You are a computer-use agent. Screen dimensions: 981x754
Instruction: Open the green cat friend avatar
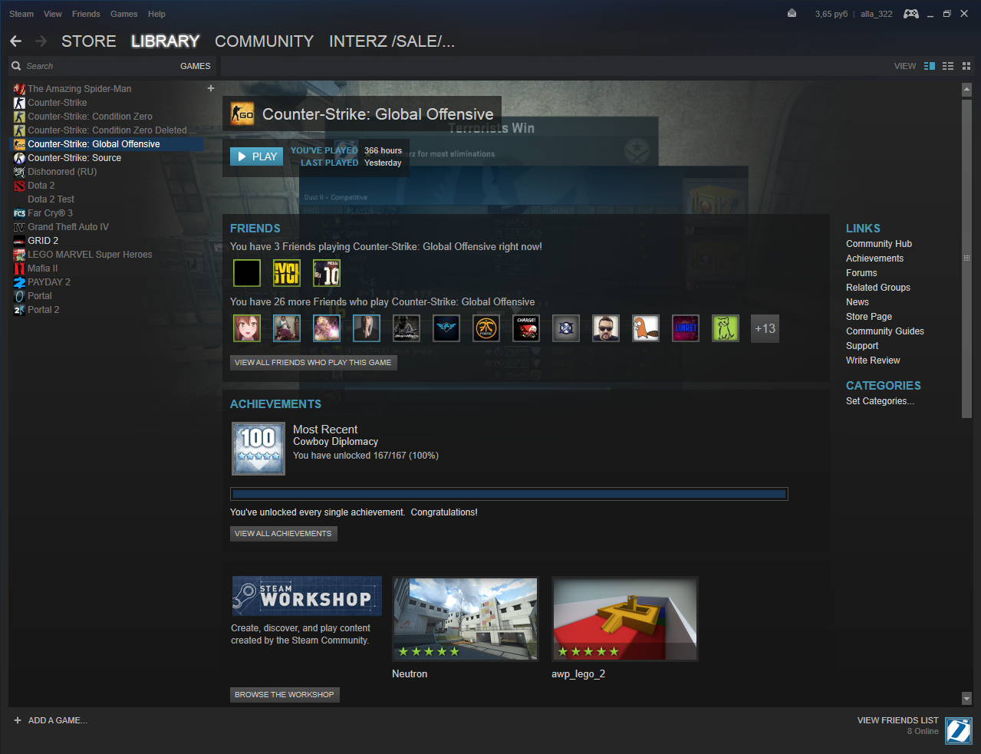726,328
